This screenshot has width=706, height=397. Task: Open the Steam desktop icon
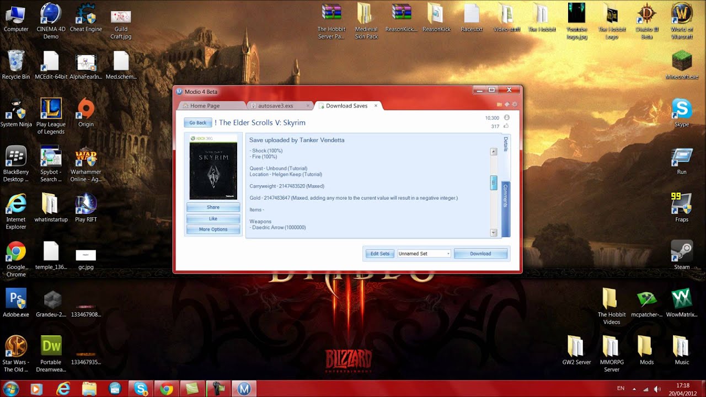click(x=682, y=255)
